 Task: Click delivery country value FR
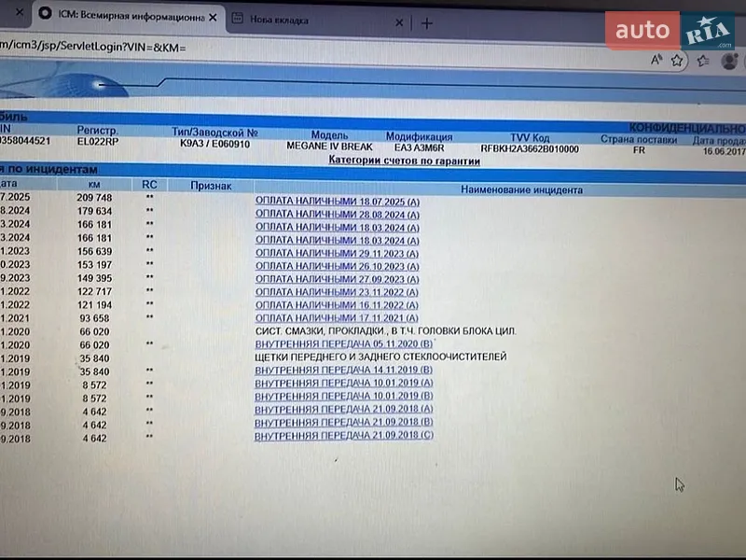[x=639, y=150]
